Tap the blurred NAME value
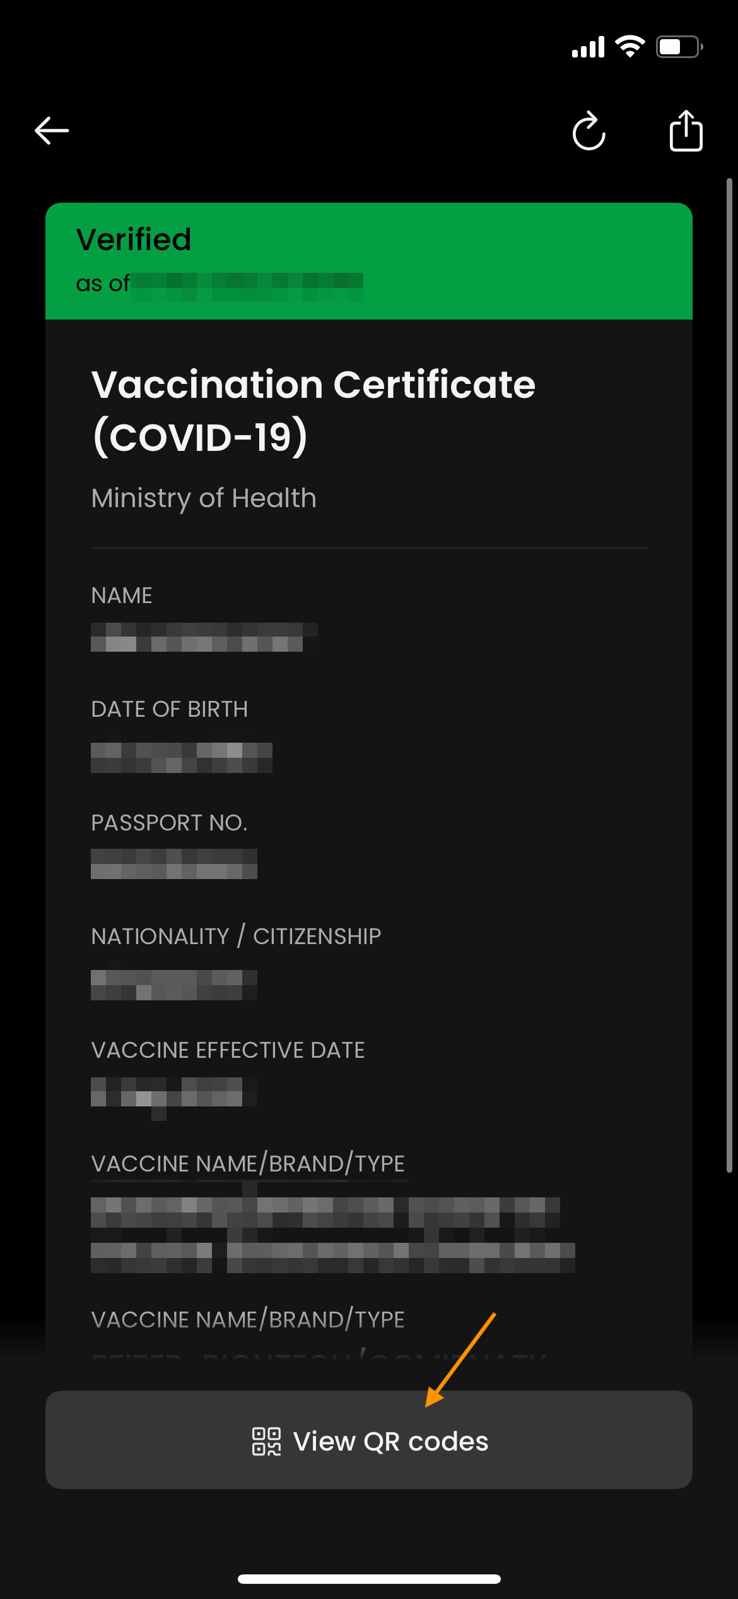This screenshot has height=1599, width=738. click(204, 637)
